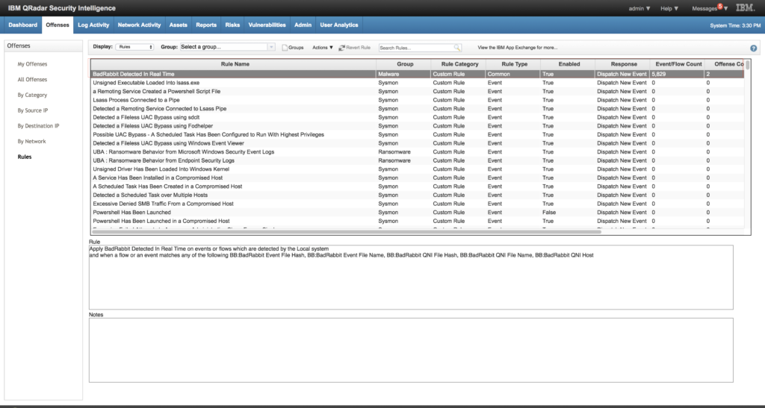Select rule Powershell Has Been Launched
The height and width of the screenshot is (408, 765).
pyautogui.click(x=418, y=213)
